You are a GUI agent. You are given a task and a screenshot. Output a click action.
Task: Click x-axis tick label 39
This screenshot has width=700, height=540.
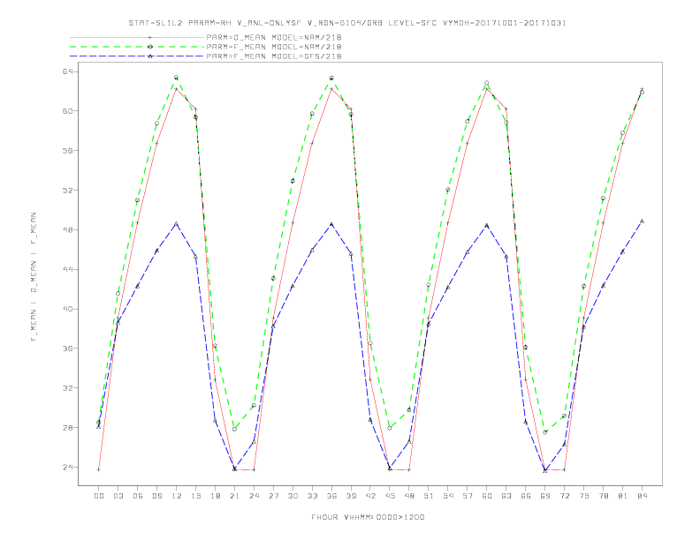tap(351, 496)
